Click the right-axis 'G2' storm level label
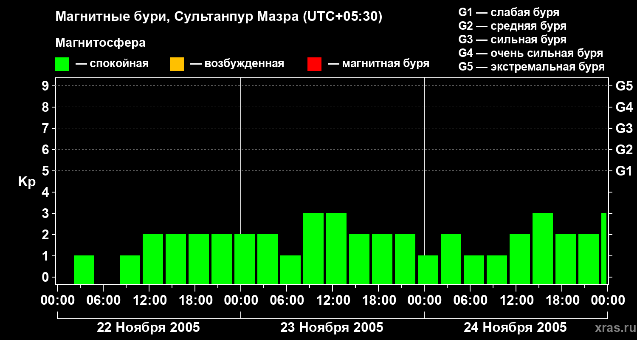Viewport: 637px width, 340px height. coord(624,150)
